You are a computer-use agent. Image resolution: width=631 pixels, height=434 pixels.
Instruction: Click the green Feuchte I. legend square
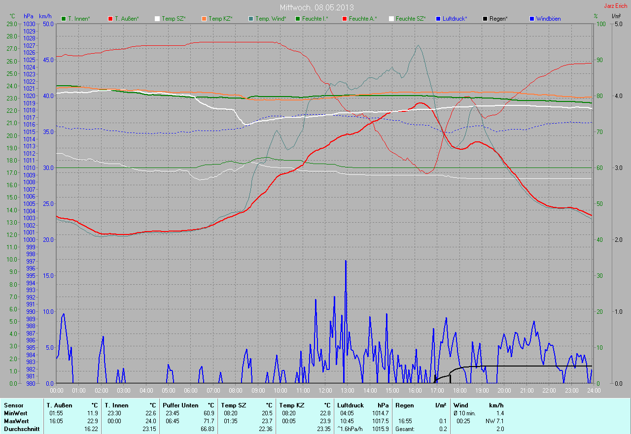tap(298, 19)
